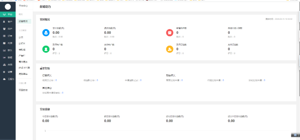This screenshot has width=300, height=140.
Task: Click the 实时概况 section heading
Action: coord(45,20)
